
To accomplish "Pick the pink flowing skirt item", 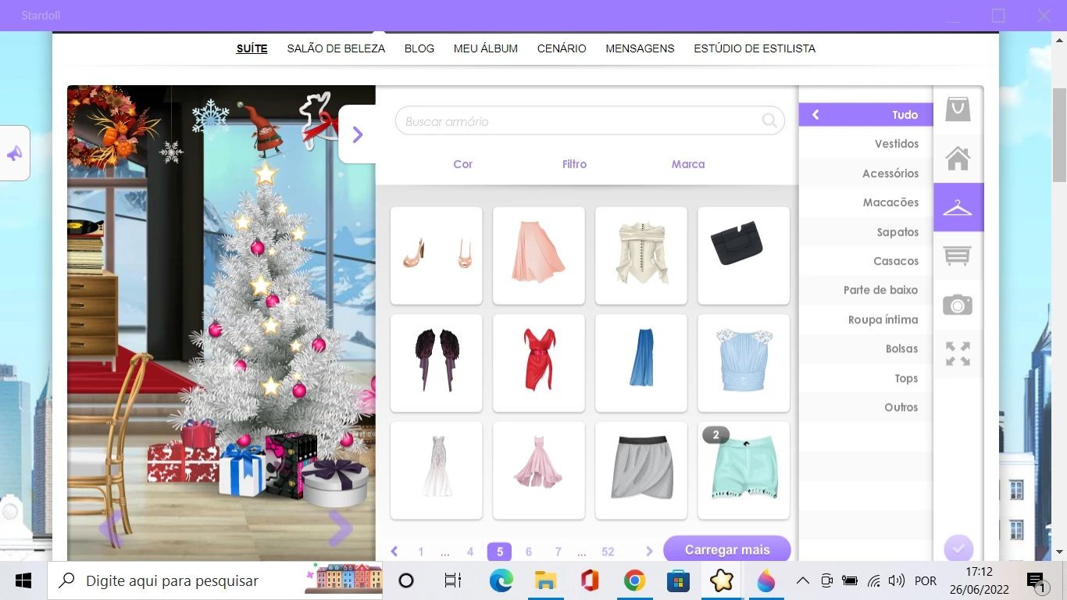I will pyautogui.click(x=539, y=255).
